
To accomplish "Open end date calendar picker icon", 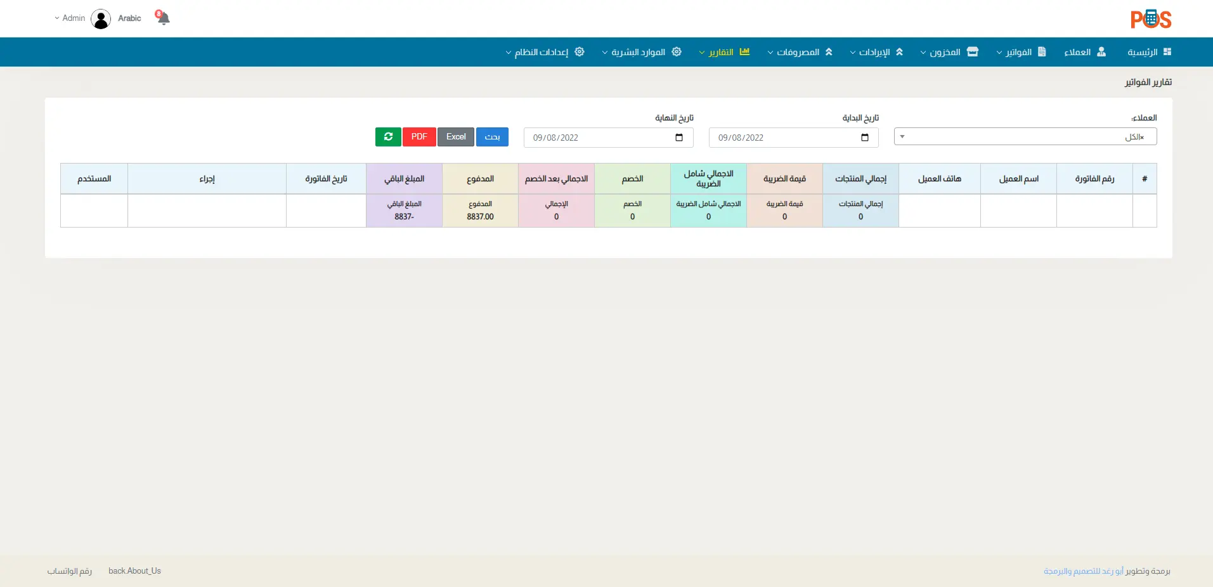I will (x=679, y=138).
